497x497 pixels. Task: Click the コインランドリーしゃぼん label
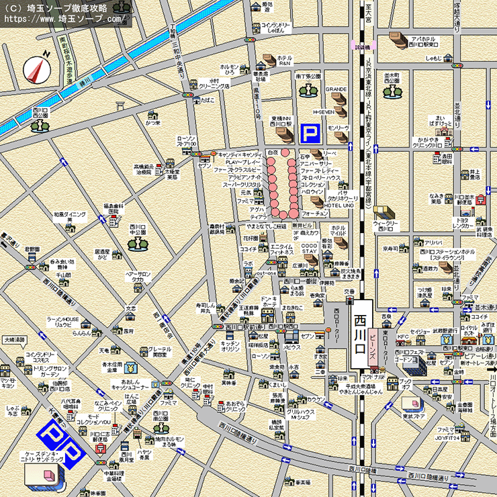275,28
